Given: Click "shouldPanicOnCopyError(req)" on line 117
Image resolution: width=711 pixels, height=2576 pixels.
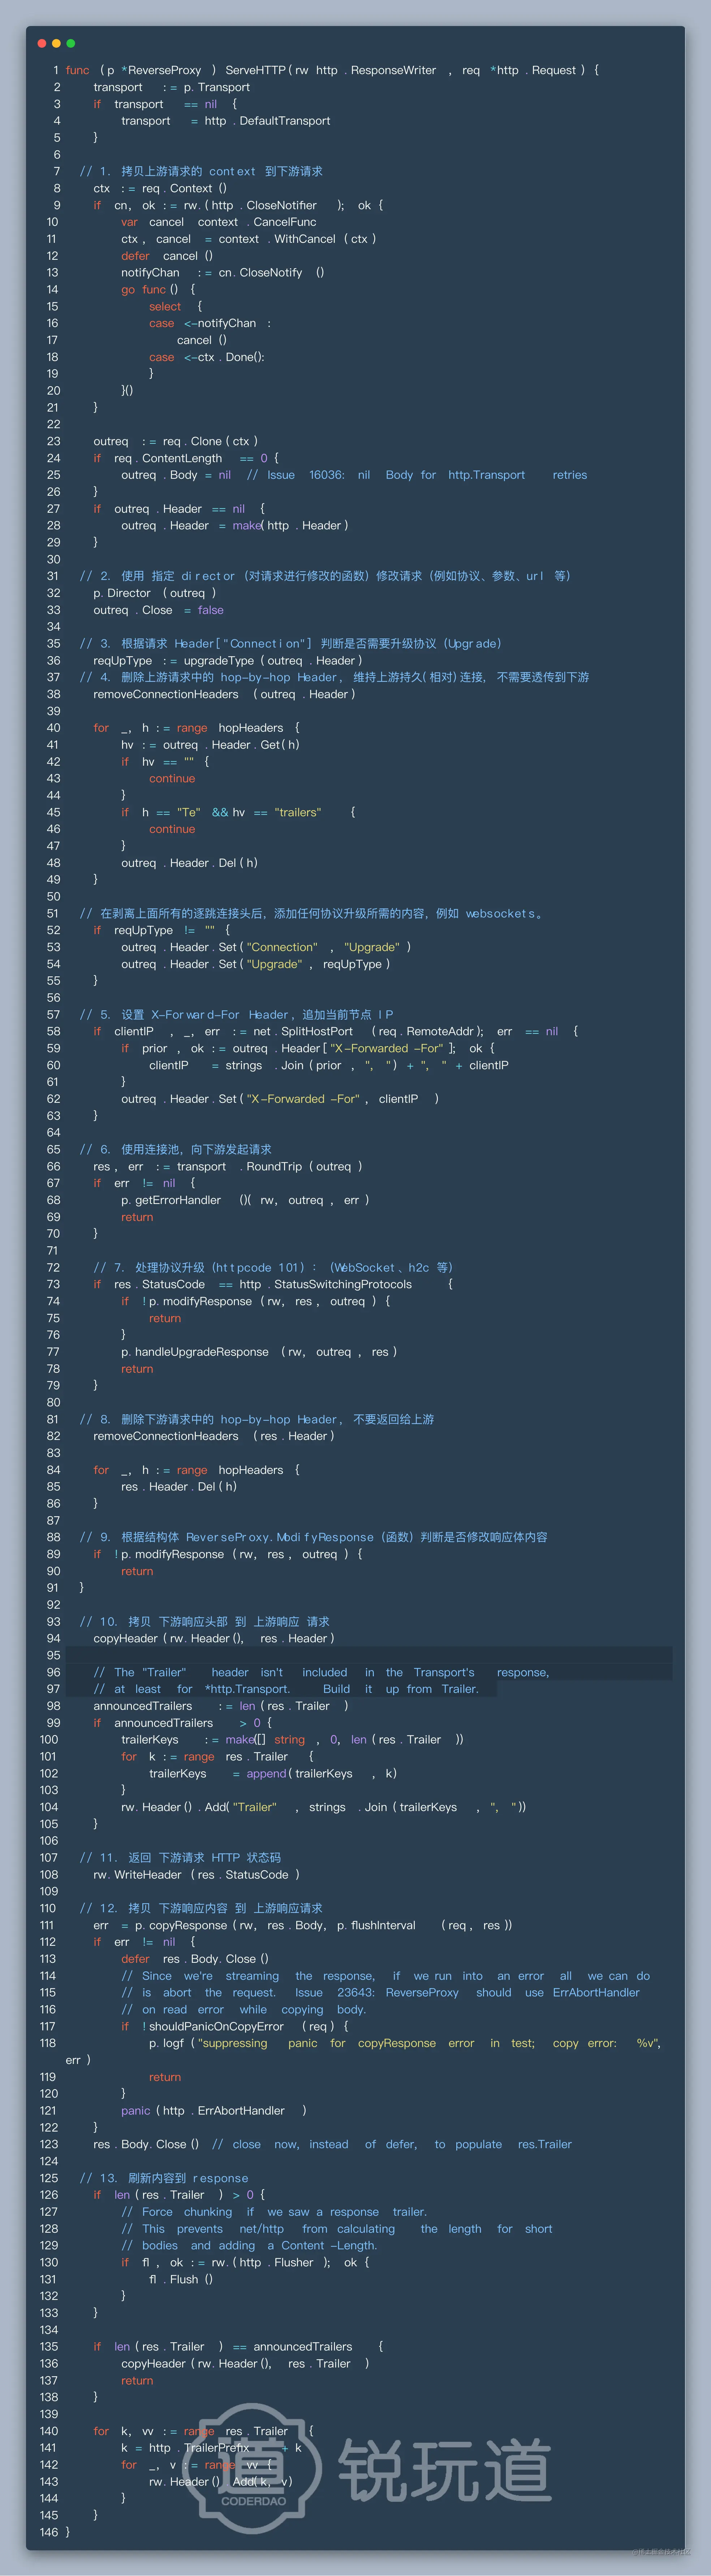Looking at the screenshot, I should tap(242, 2027).
